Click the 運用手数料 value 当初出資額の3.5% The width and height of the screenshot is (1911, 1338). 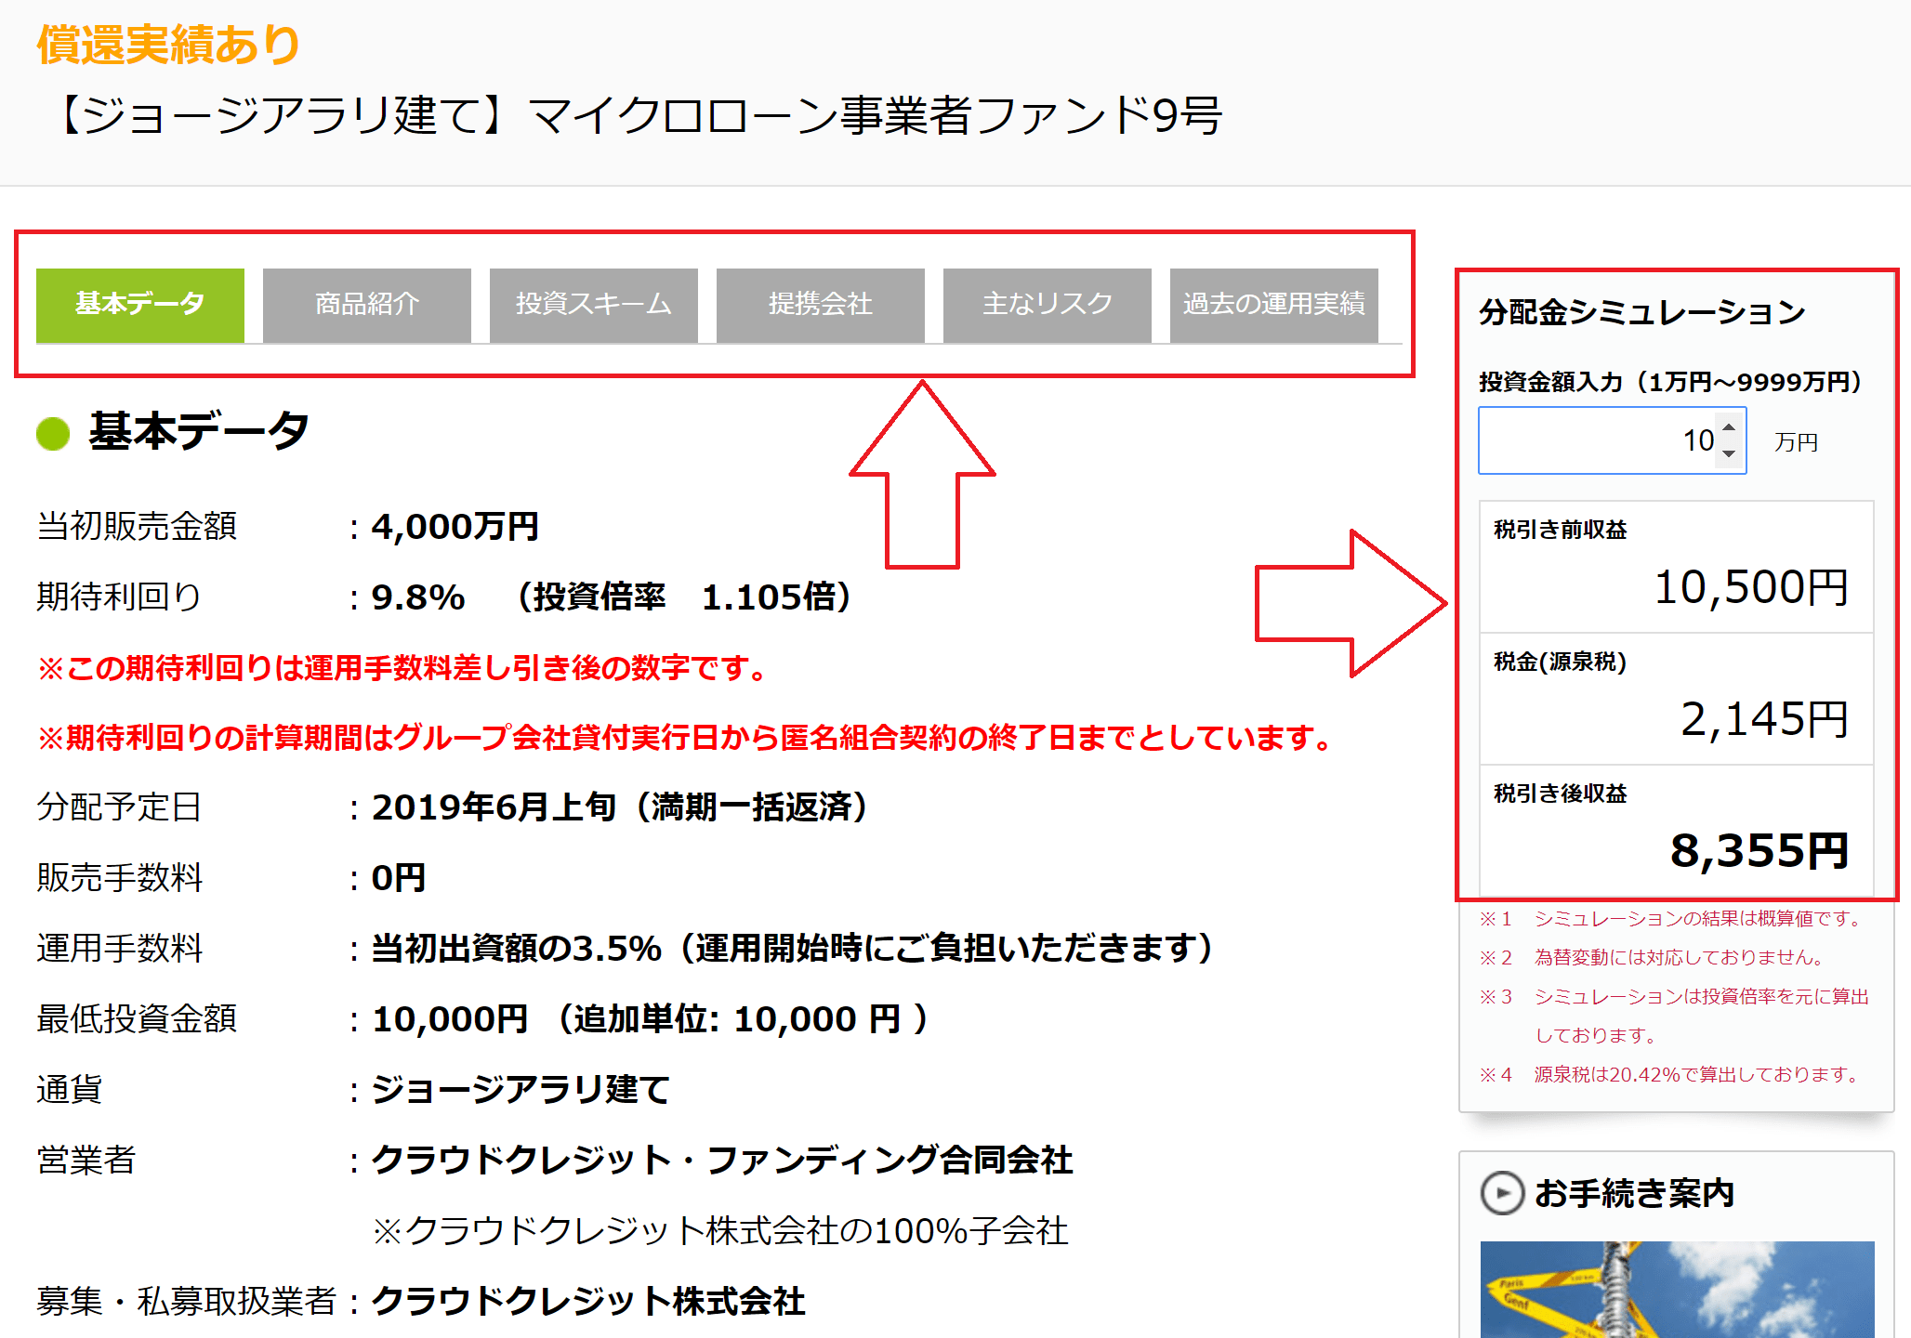pos(516,949)
